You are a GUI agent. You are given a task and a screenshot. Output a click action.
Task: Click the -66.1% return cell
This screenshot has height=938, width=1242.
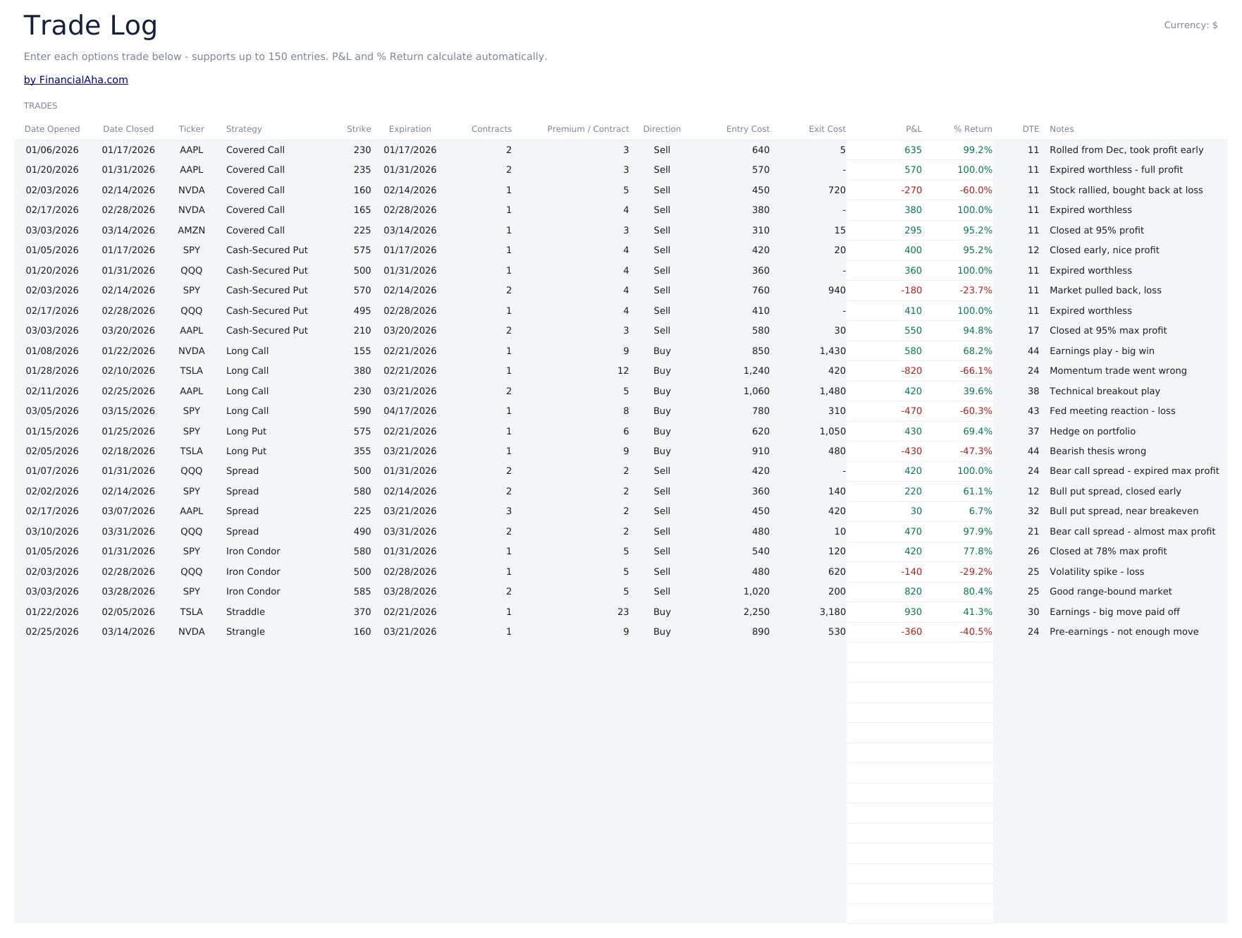click(x=976, y=371)
